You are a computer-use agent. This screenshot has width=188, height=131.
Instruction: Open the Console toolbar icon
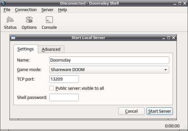pyautogui.click(x=49, y=23)
